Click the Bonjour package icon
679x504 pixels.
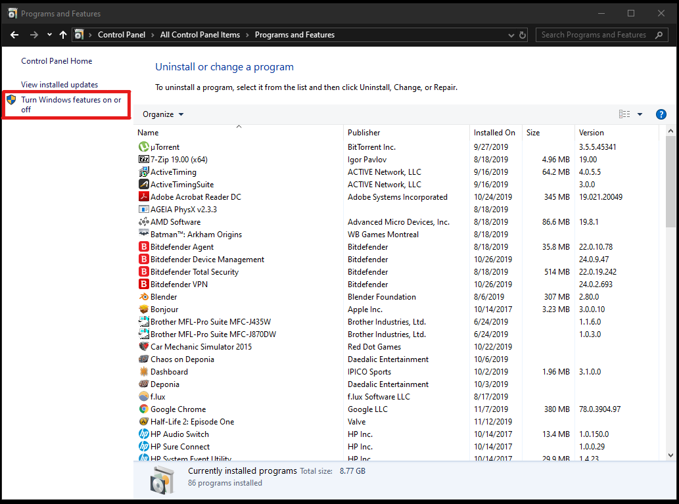144,309
